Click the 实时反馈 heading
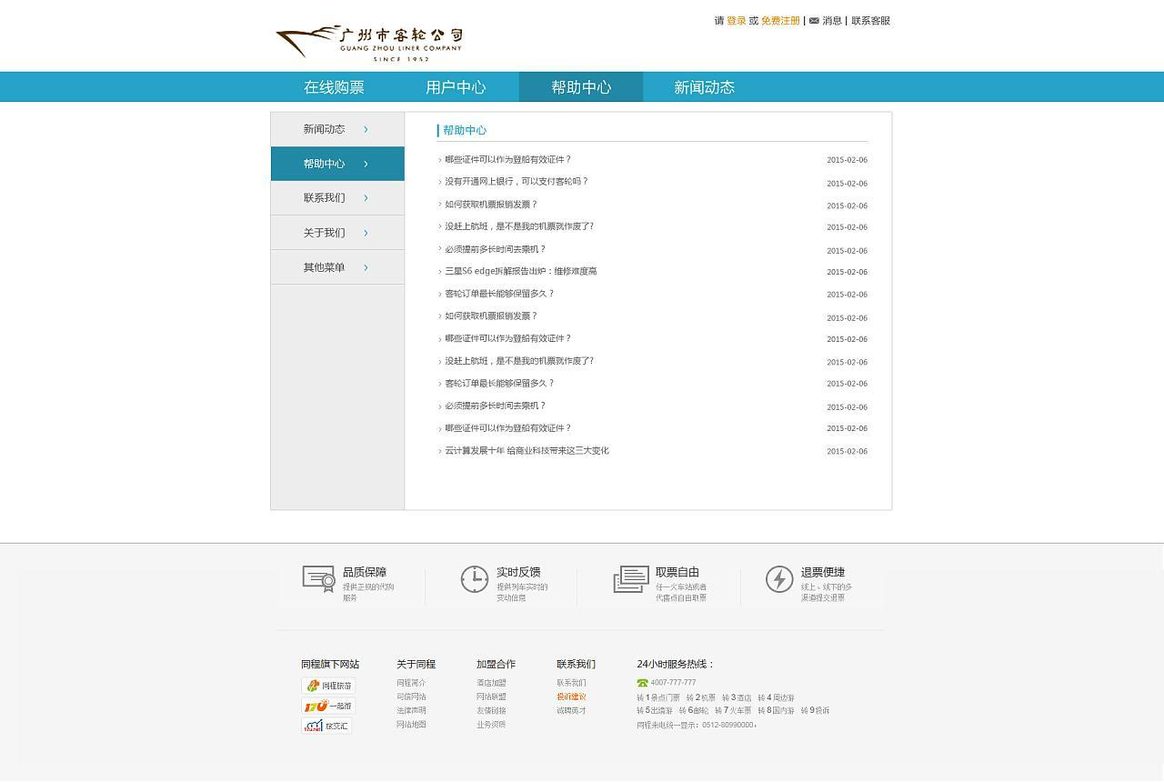Screen dimensions: 1164x782 coord(518,572)
